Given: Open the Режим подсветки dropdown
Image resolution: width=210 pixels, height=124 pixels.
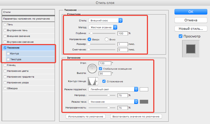Looking at the screenshot, I should [113, 89].
